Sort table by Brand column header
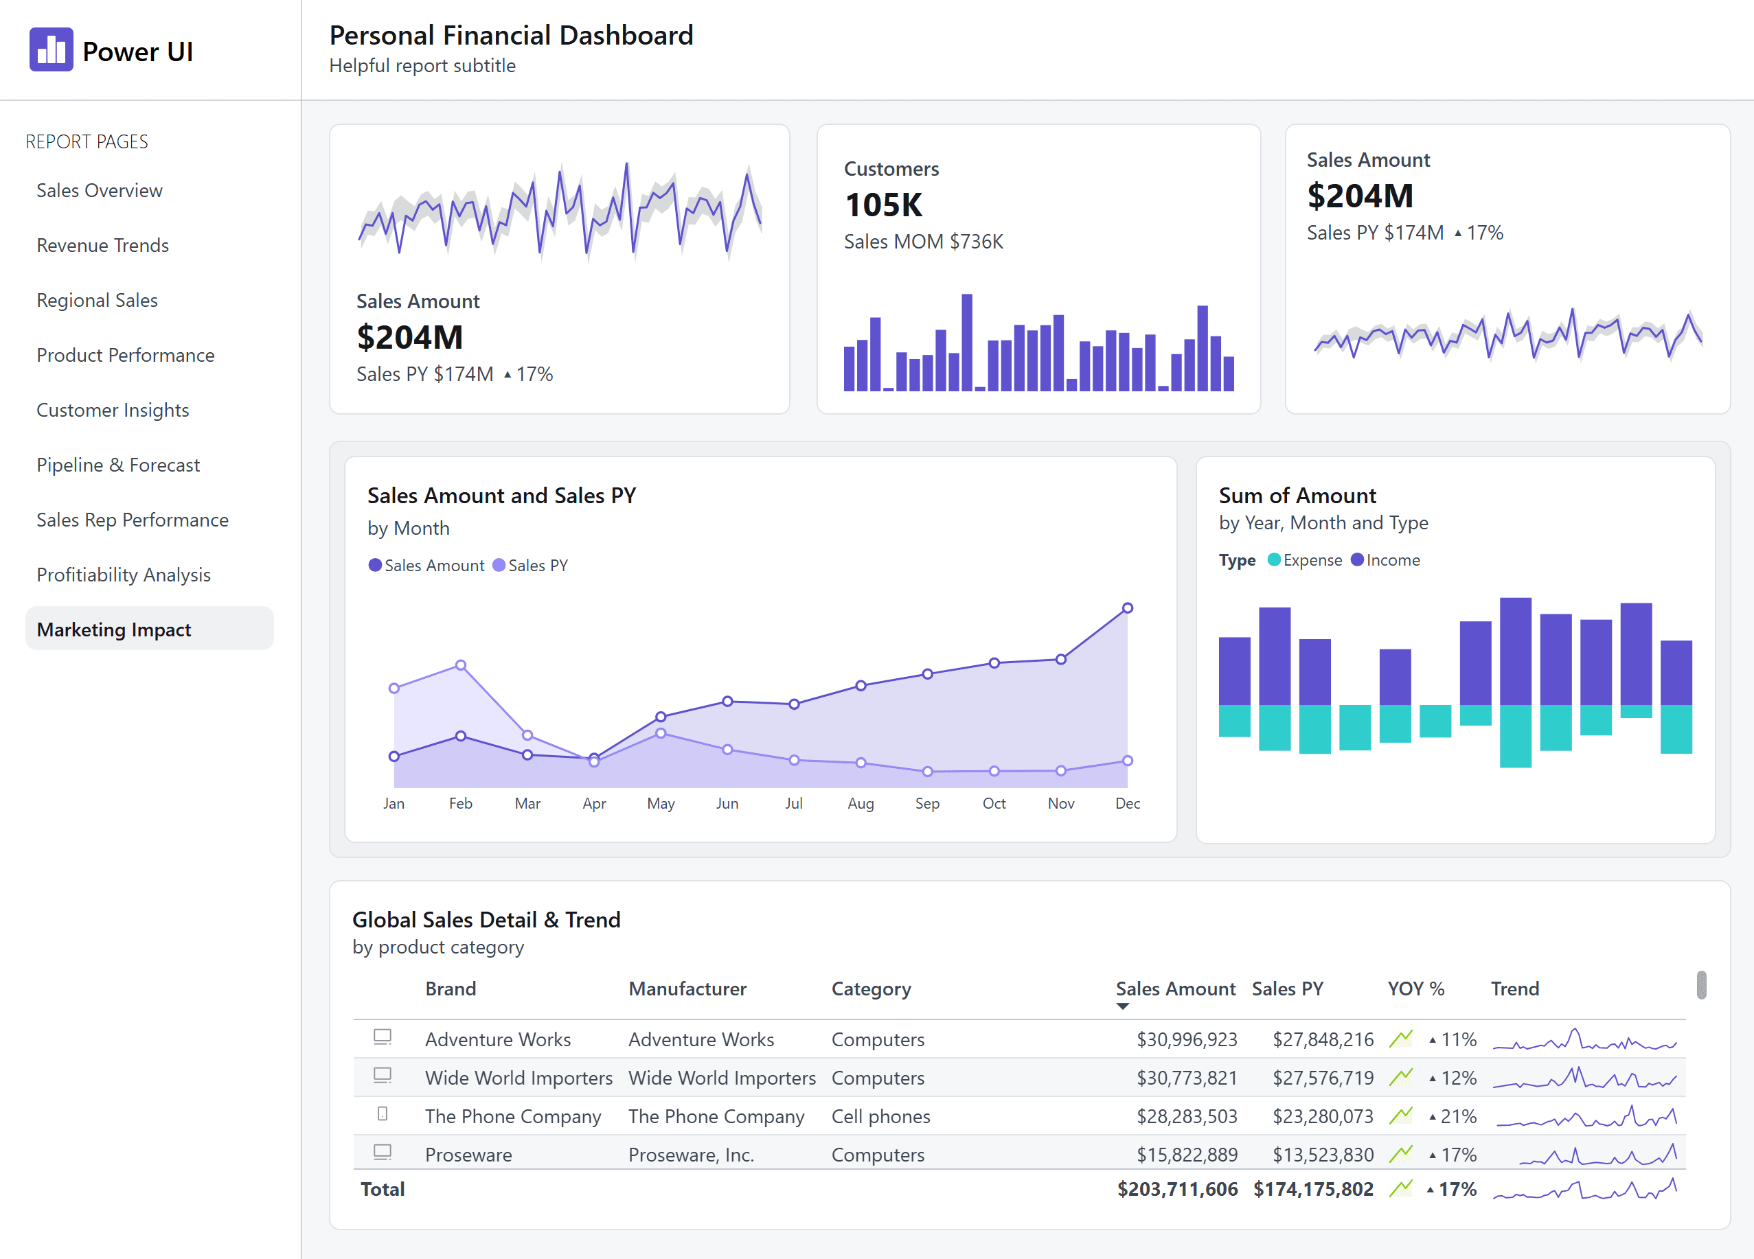This screenshot has width=1754, height=1259. [x=450, y=989]
